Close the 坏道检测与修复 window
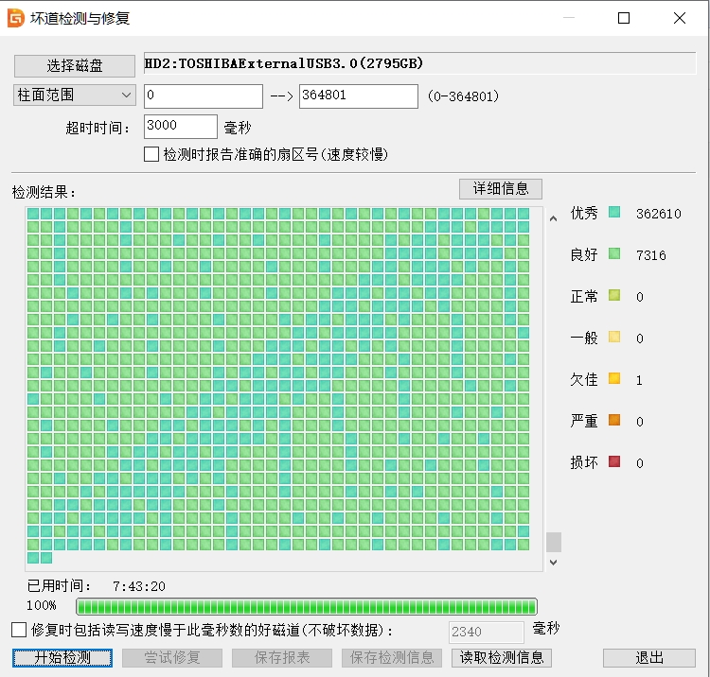Screen dimensions: 710x677 click(x=679, y=18)
